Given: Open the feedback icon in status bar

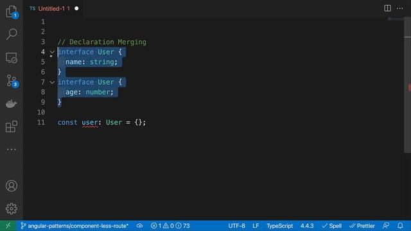Looking at the screenshot, I should click(x=386, y=225).
